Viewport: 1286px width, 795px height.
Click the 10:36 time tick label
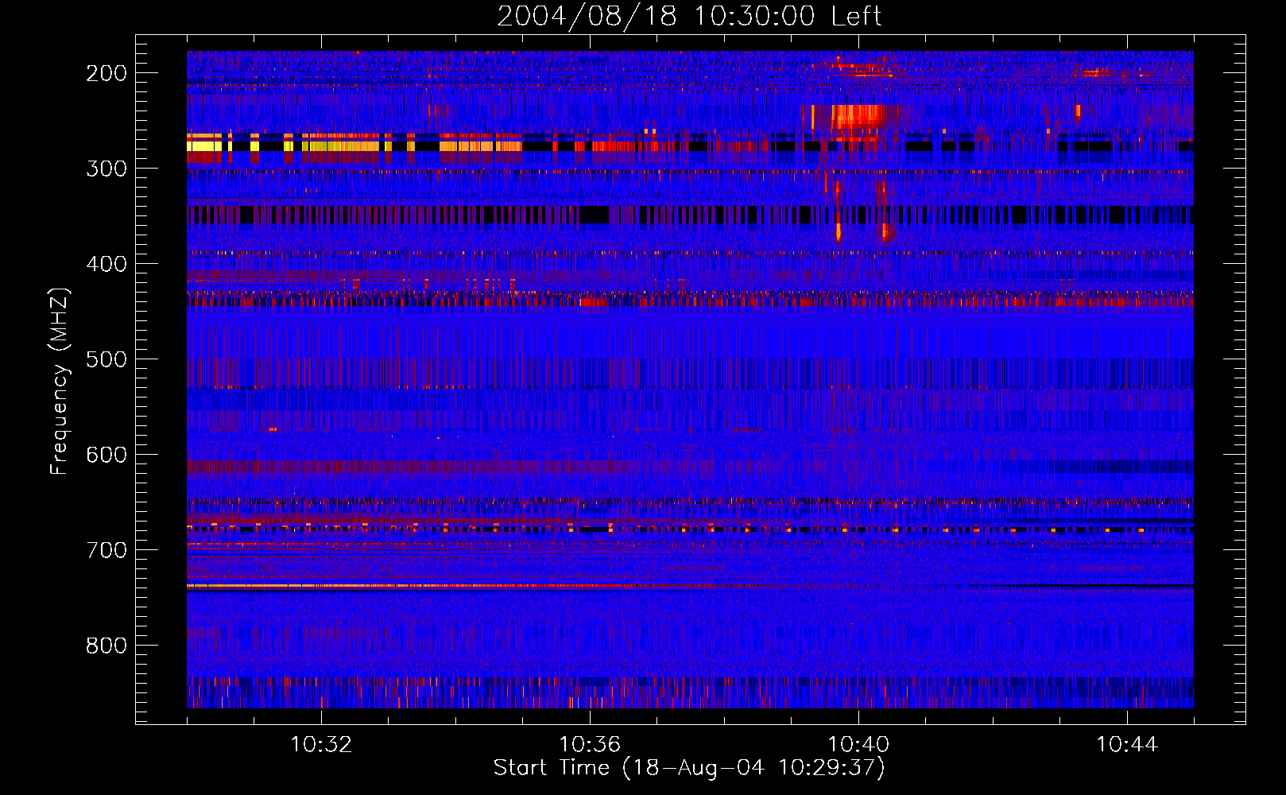(x=590, y=745)
